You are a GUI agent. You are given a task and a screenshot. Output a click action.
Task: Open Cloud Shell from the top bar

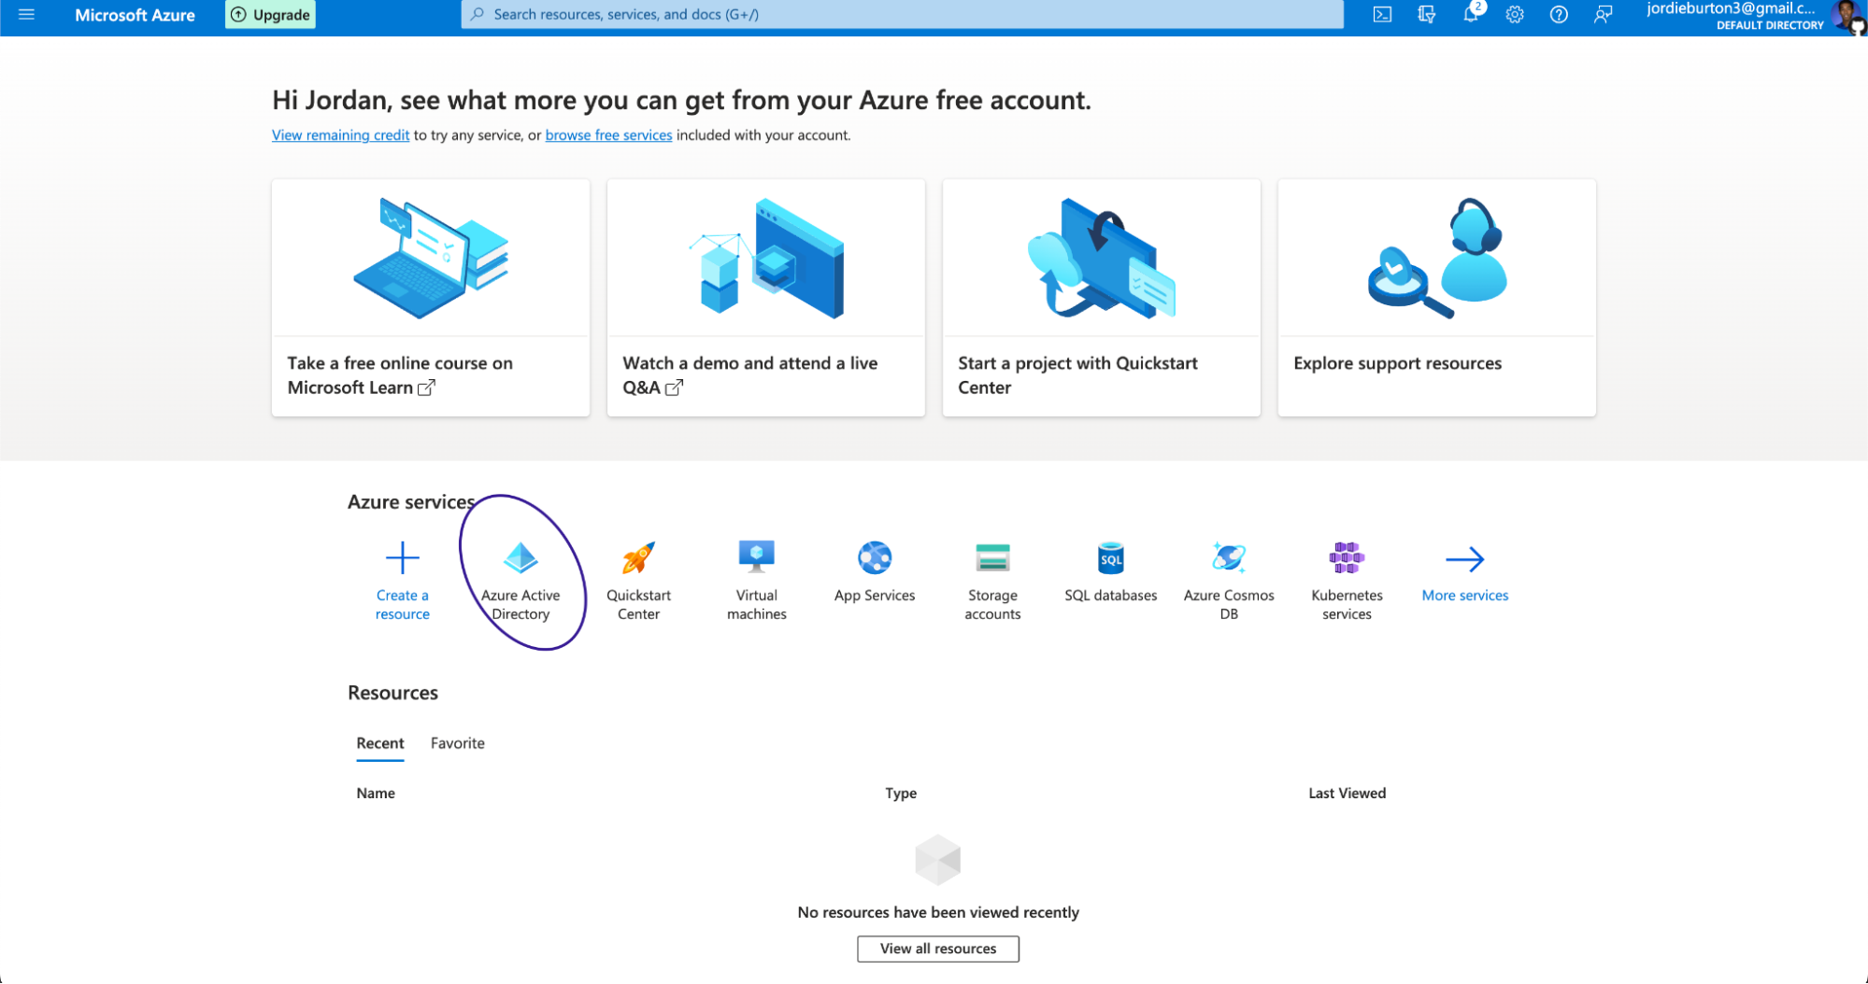pos(1382,15)
